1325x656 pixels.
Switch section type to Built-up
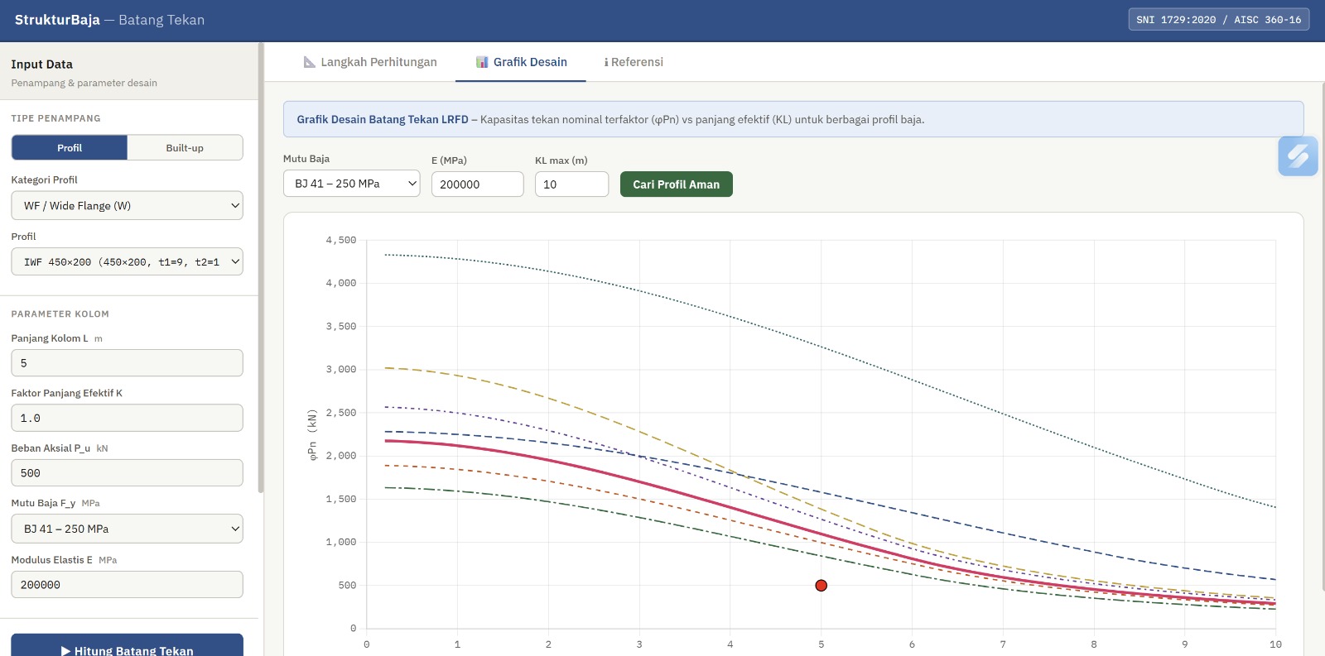pos(185,148)
